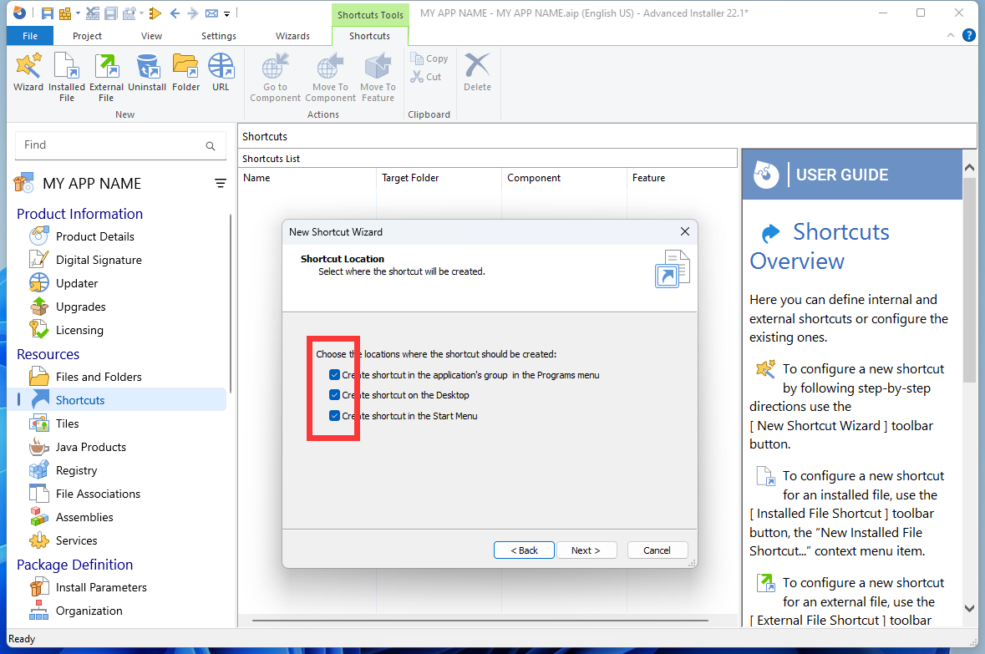Uncheck the Programs menu shortcut checkbox
Viewport: 985px width, 654px height.
(335, 375)
